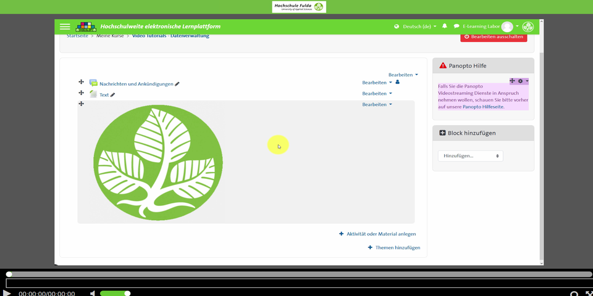The height and width of the screenshot is (296, 593).
Task: Play the video with the play button
Action: click(x=6, y=294)
